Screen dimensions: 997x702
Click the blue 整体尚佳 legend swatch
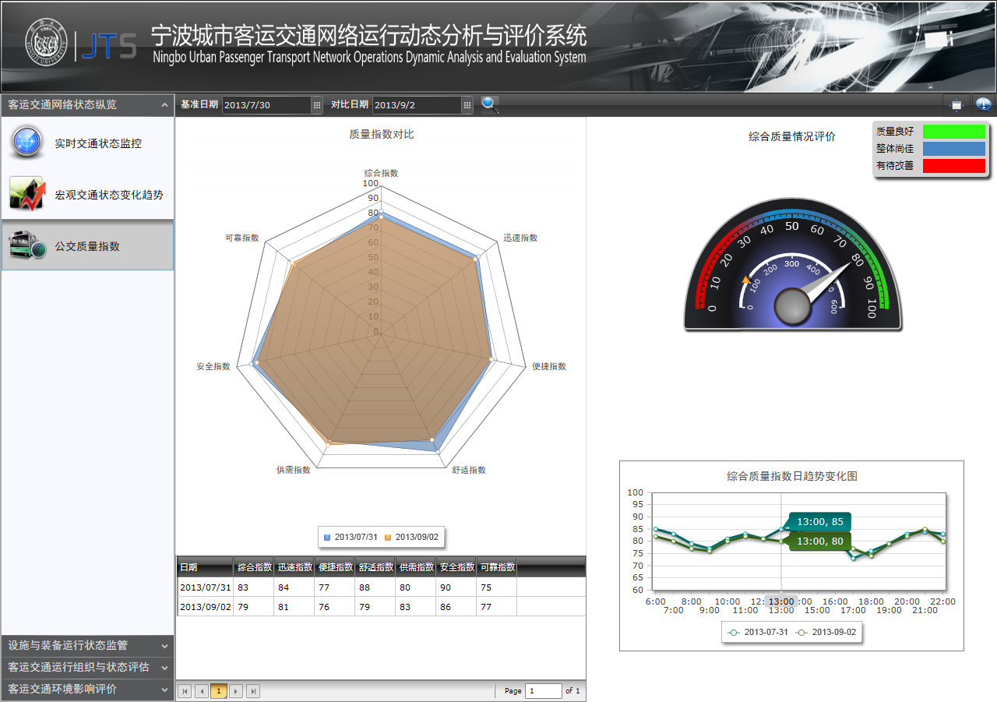point(954,149)
